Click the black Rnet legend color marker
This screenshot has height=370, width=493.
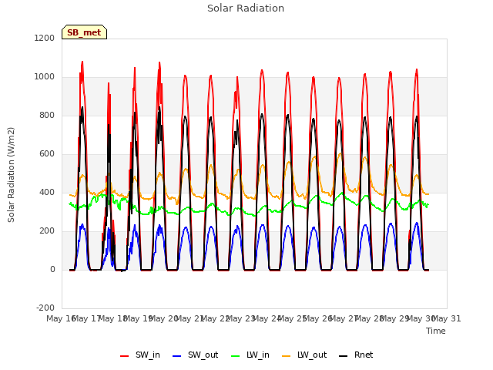point(344,356)
